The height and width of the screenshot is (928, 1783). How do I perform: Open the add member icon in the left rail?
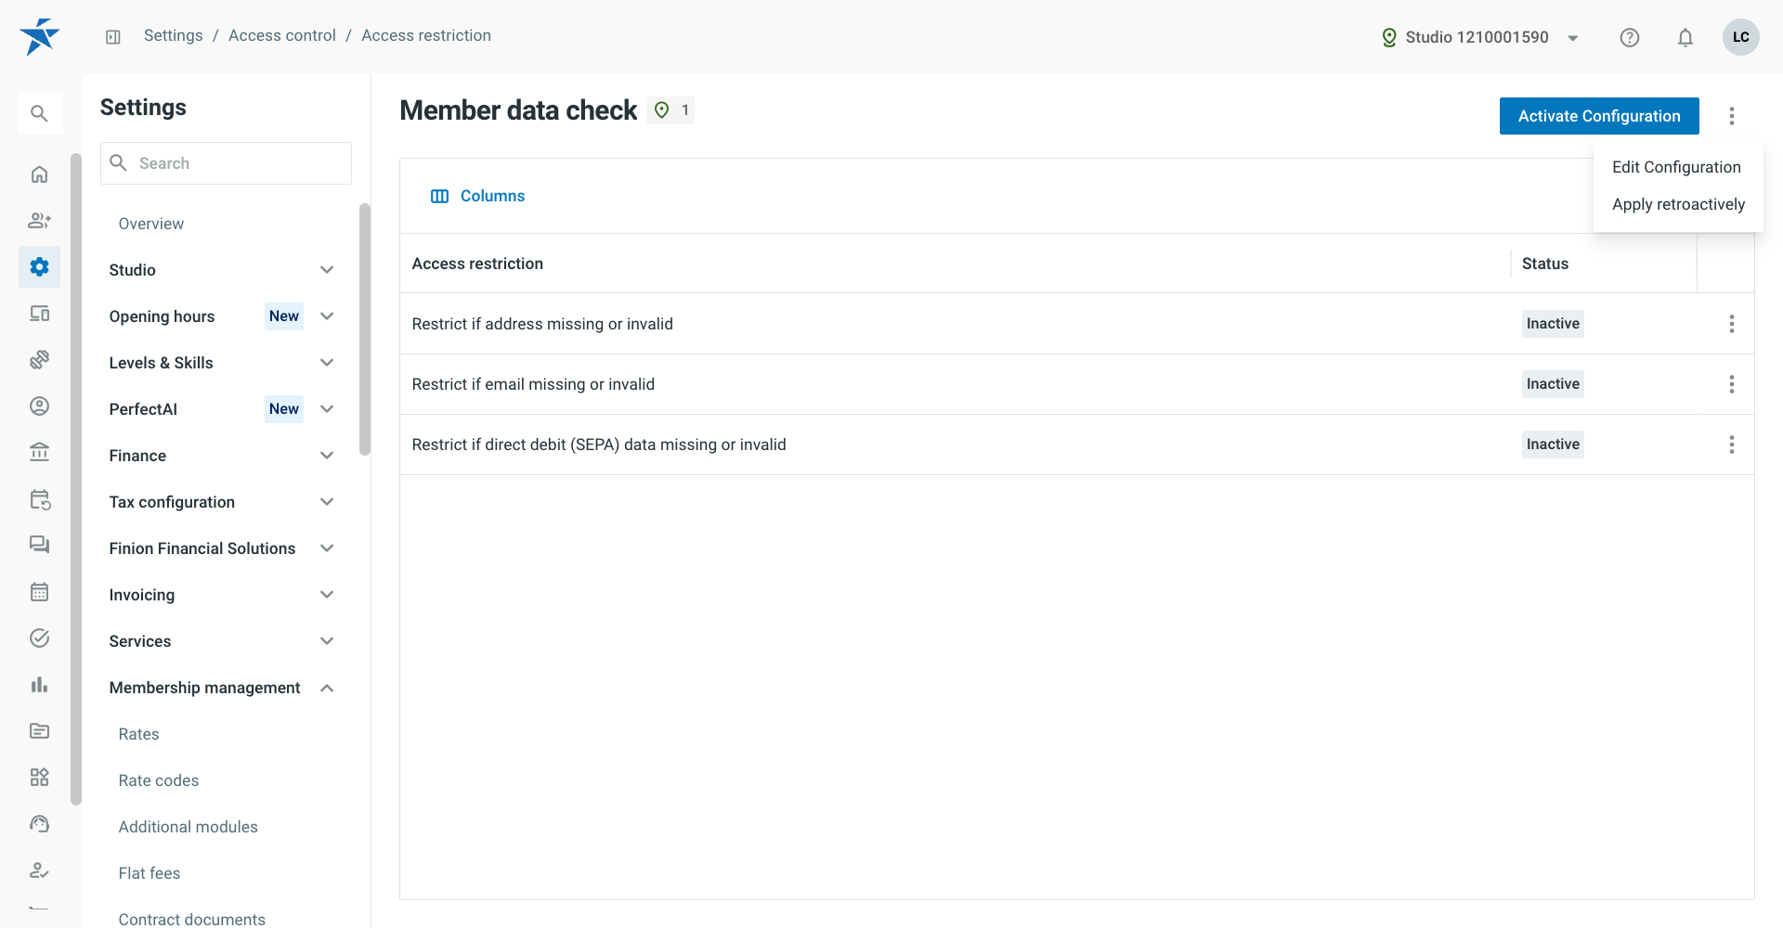pyautogui.click(x=39, y=221)
